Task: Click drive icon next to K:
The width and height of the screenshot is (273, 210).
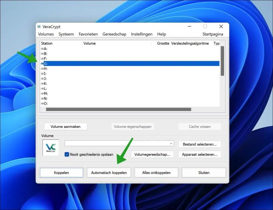Action: click(42, 84)
